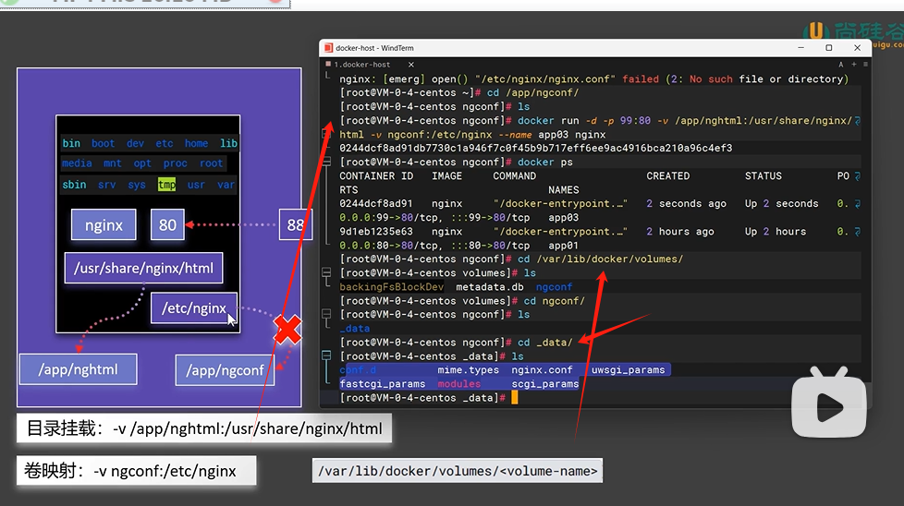
Task: Click 'nginx.conf' file in _data listing
Action: point(542,369)
